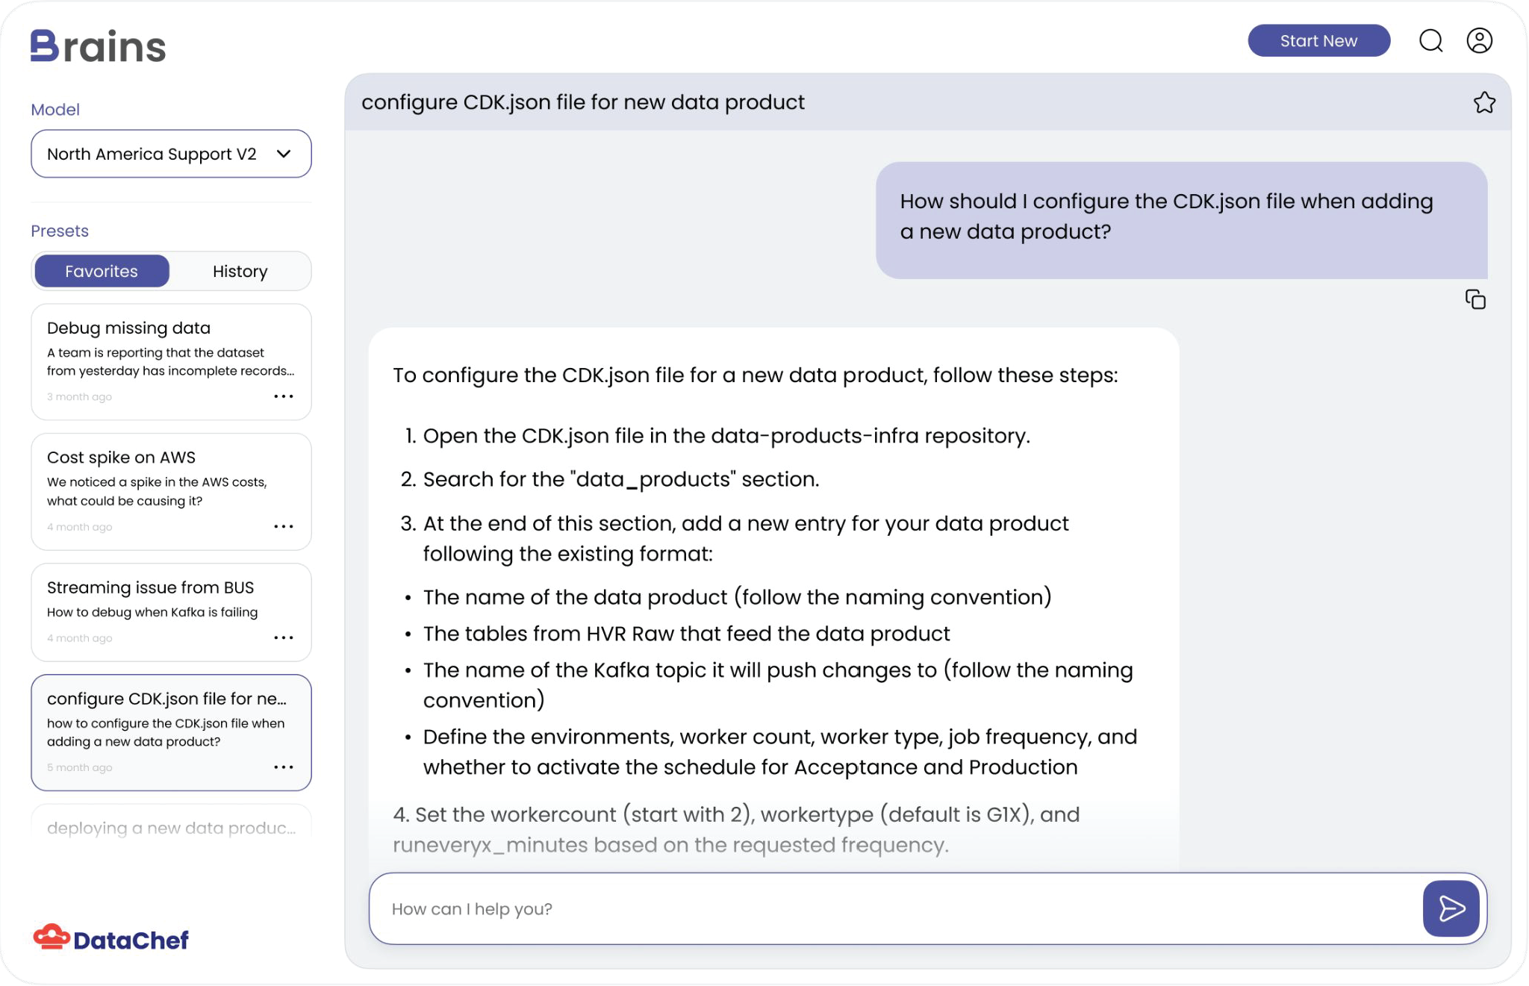Click the DataChef logo
The image size is (1529, 986).
(x=111, y=939)
